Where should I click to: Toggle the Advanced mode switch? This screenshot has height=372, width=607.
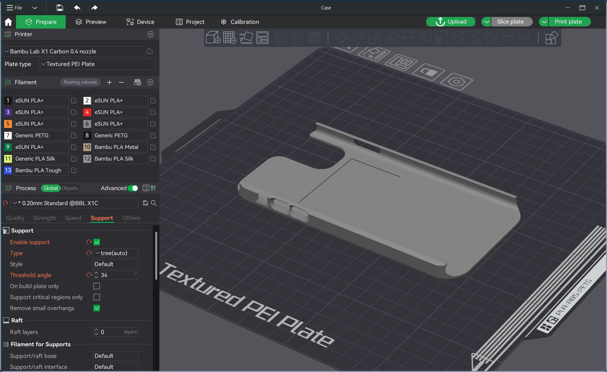click(x=133, y=188)
